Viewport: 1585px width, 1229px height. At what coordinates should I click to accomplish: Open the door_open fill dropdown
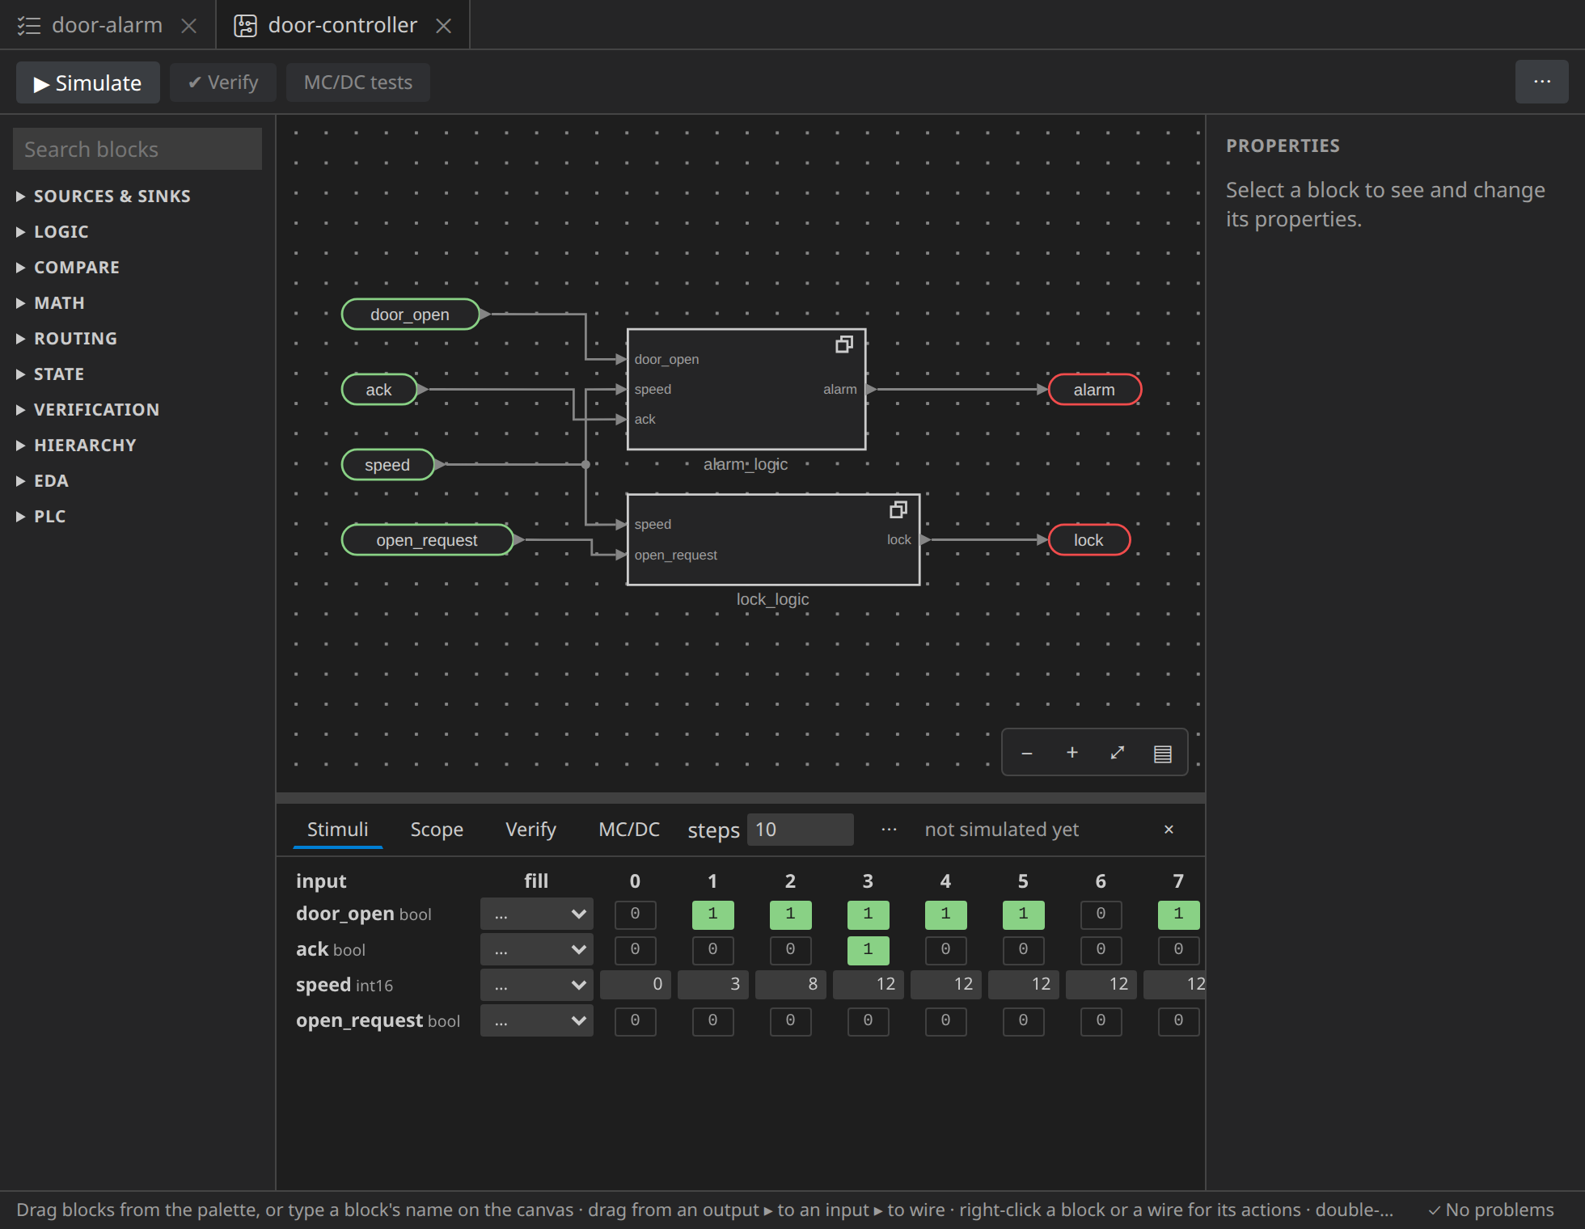537,914
